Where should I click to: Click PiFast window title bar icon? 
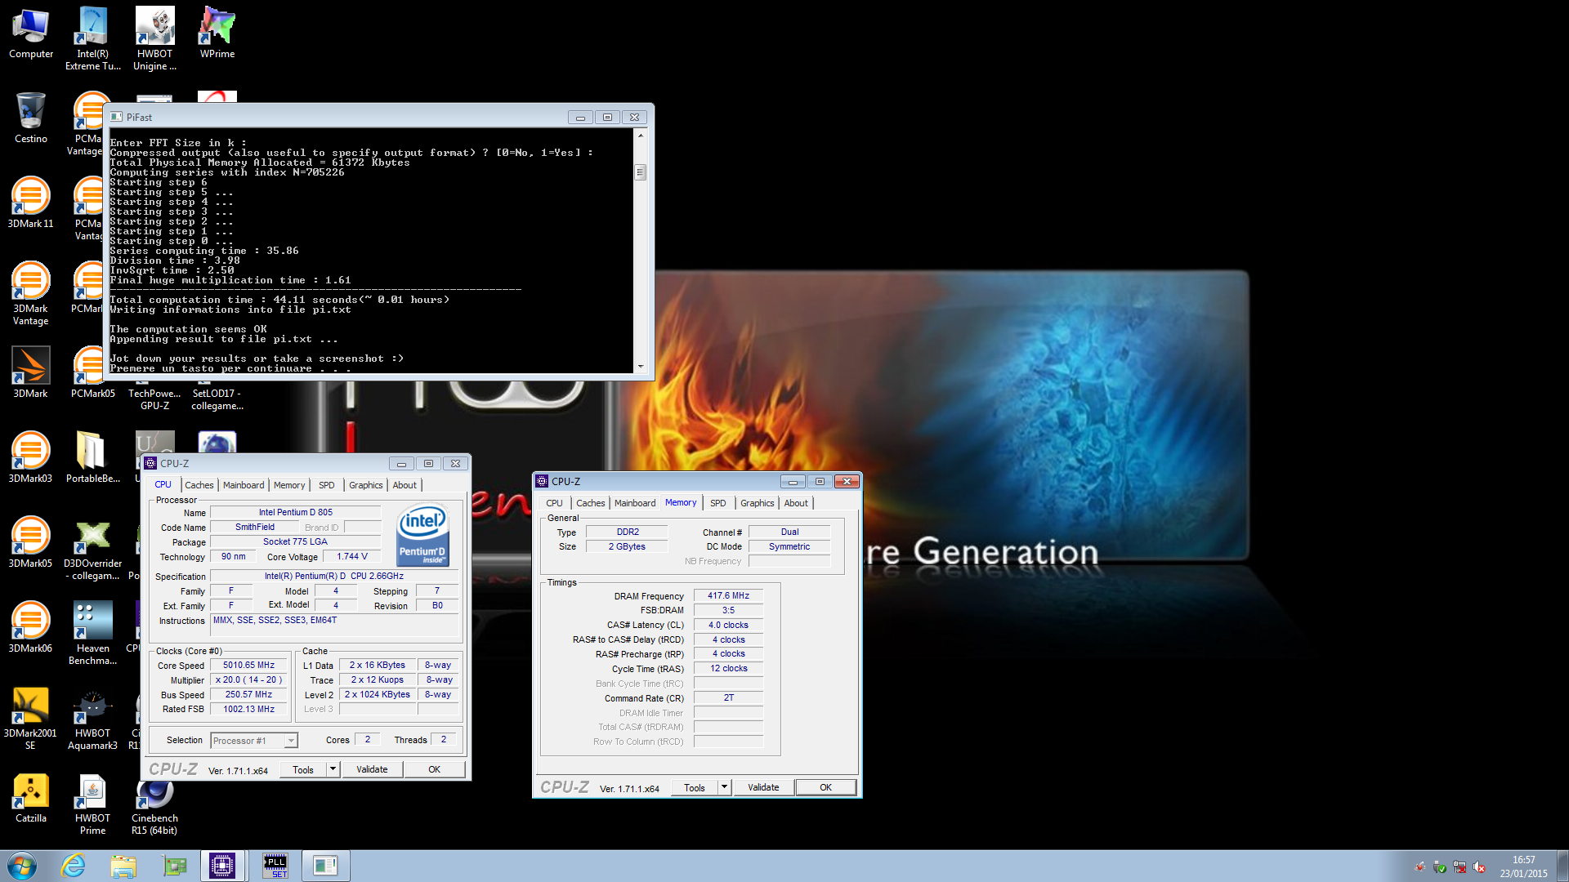click(116, 118)
